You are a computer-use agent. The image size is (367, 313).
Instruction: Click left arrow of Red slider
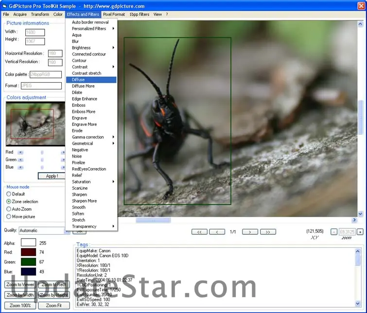click(x=20, y=152)
